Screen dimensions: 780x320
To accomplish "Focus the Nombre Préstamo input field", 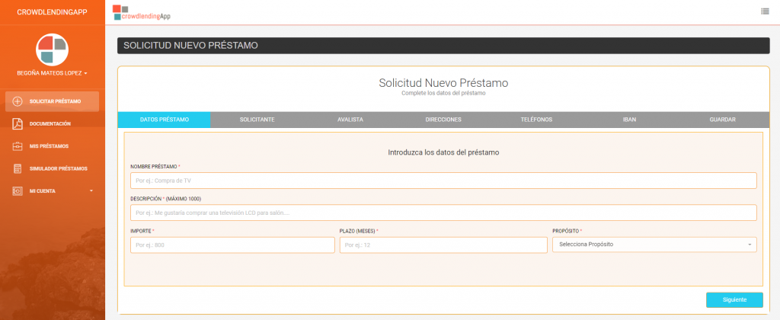I will tap(443, 181).
